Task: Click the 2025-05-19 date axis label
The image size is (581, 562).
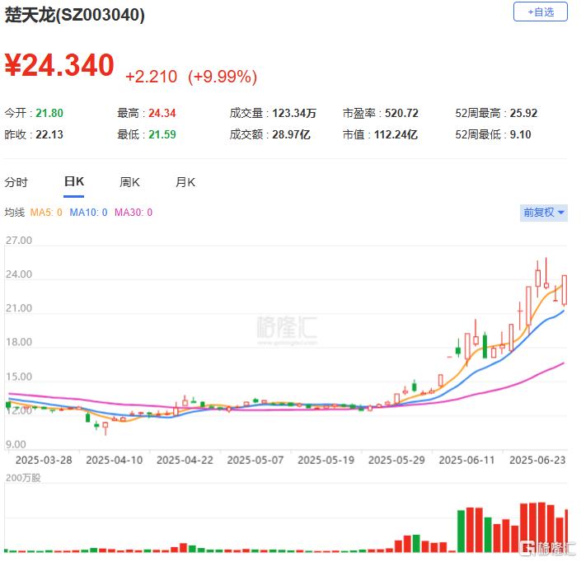Action: point(326,460)
